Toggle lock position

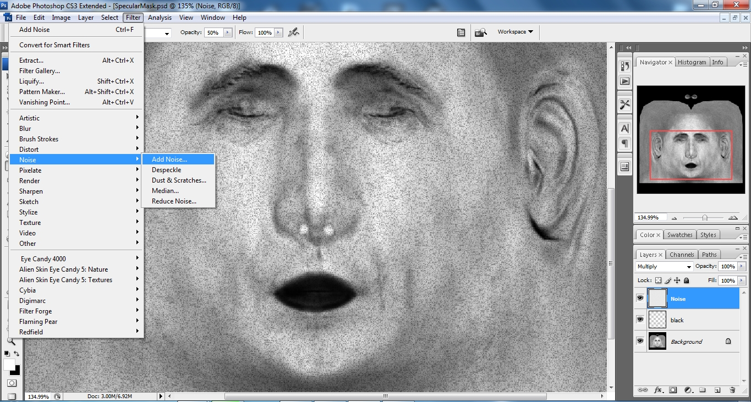[676, 280]
